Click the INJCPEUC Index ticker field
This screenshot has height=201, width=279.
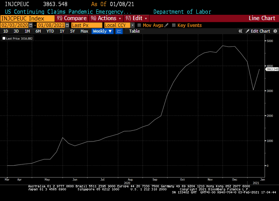point(27,18)
